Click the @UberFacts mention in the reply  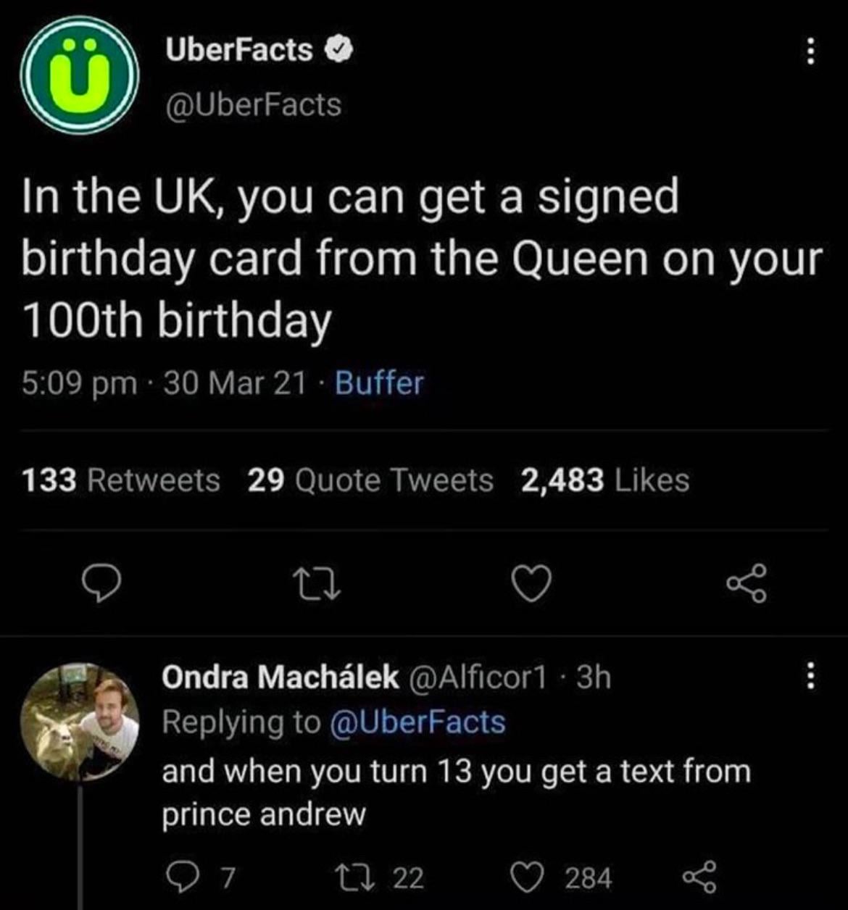(417, 722)
